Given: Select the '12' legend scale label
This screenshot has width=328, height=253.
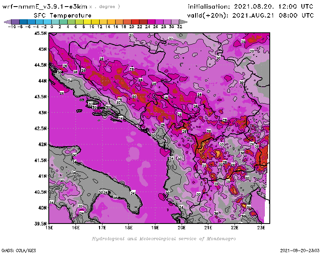Looking at the screenshot, I should pyautogui.click(x=100, y=27).
